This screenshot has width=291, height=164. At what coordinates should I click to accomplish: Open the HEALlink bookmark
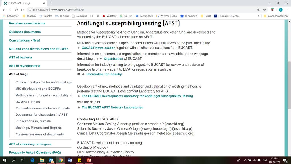pos(62,16)
